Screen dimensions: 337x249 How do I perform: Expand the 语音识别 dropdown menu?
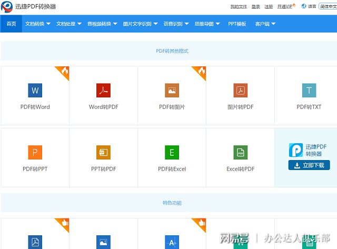176,24
